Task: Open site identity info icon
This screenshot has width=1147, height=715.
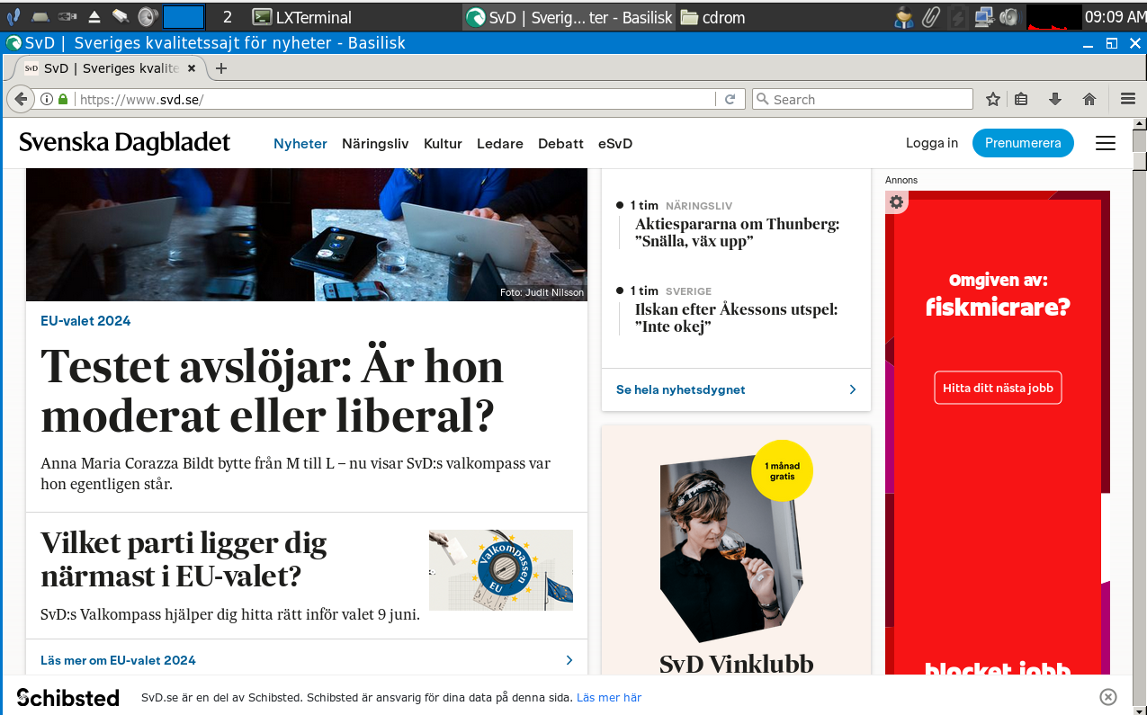Action: [47, 100]
